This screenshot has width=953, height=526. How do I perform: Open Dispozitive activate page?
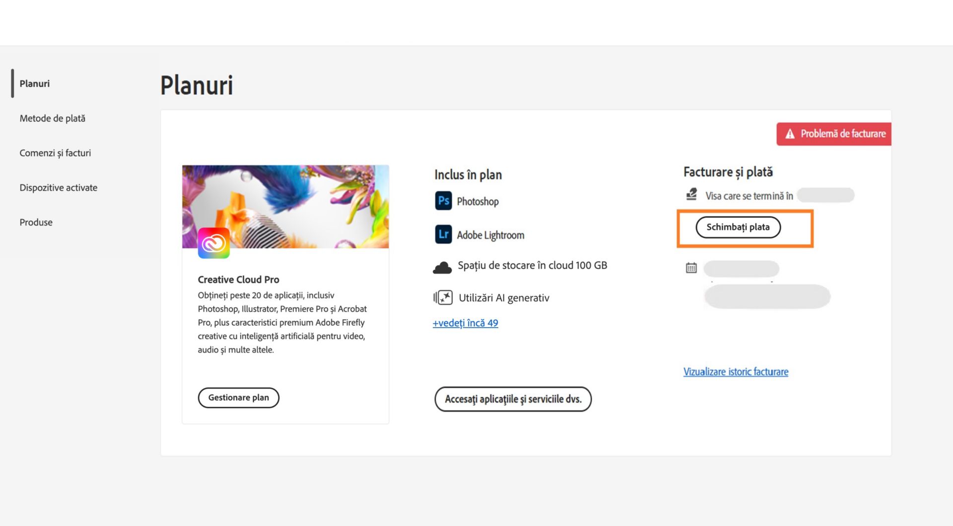click(x=58, y=188)
